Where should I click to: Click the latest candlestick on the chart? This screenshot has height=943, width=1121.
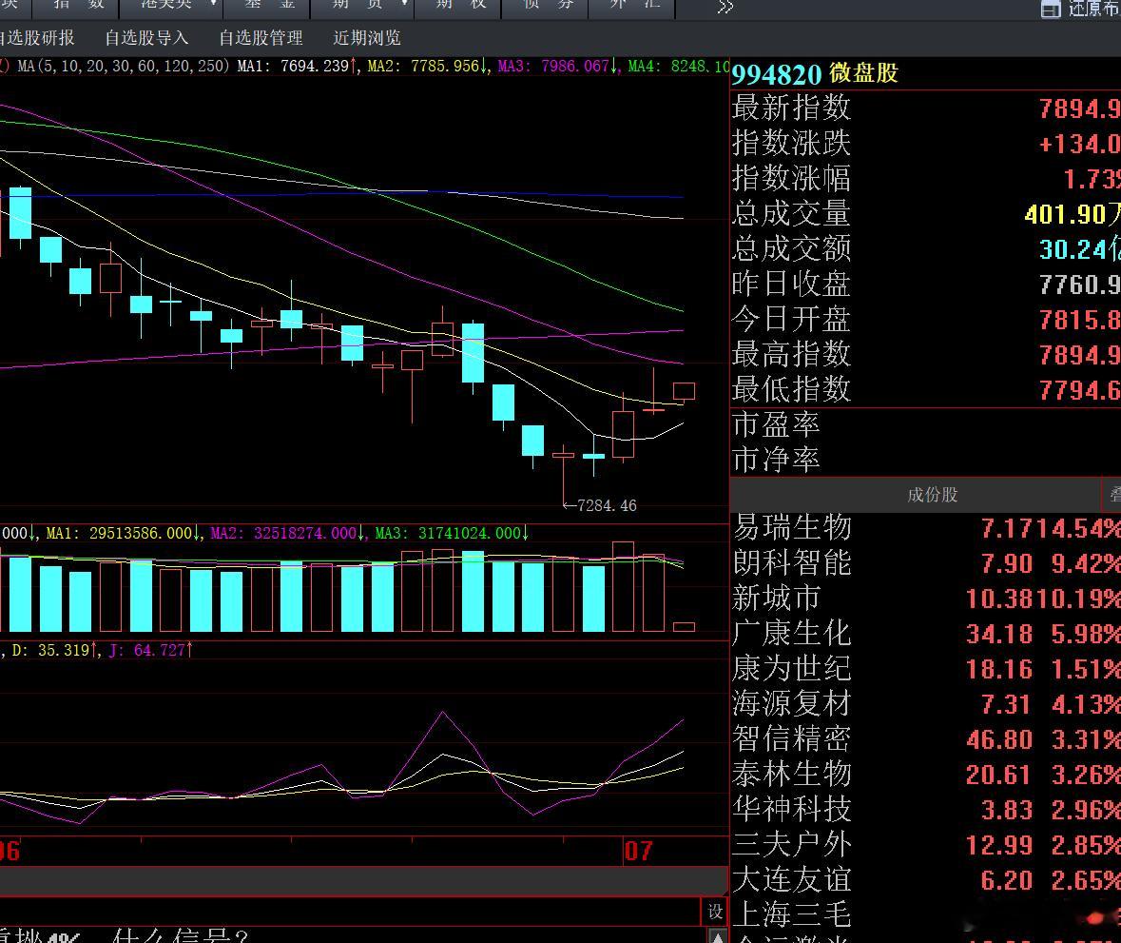click(x=685, y=391)
